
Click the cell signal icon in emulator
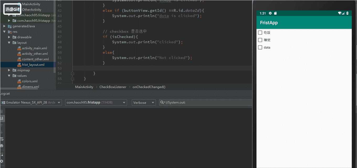pos(344,13)
